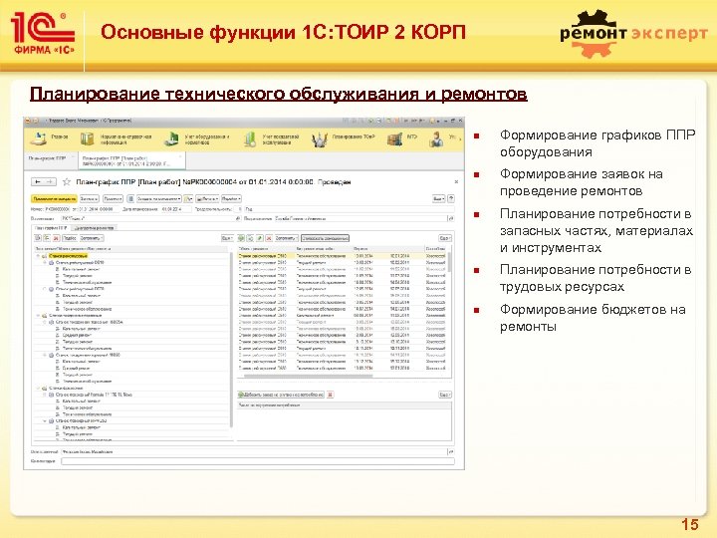Go back with the left arrow button
This screenshot has height=538, width=717.
click(x=38, y=182)
